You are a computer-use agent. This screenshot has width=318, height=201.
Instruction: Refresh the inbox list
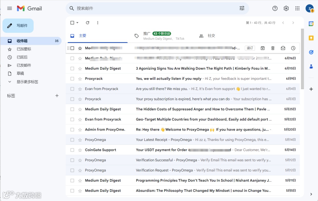[87, 23]
